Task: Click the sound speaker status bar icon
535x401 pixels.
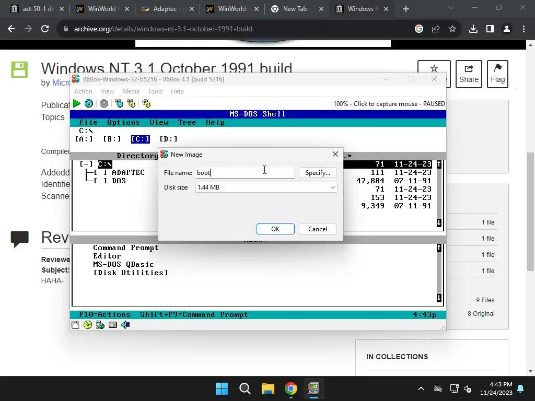Action: pyautogui.click(x=125, y=325)
